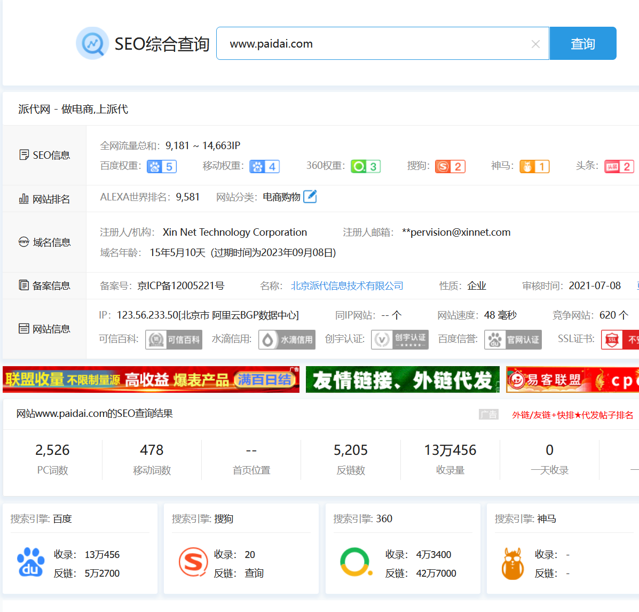
Task: Click the 备案信息 document icon
Action: point(23,285)
